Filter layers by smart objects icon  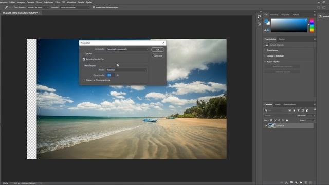[307, 110]
